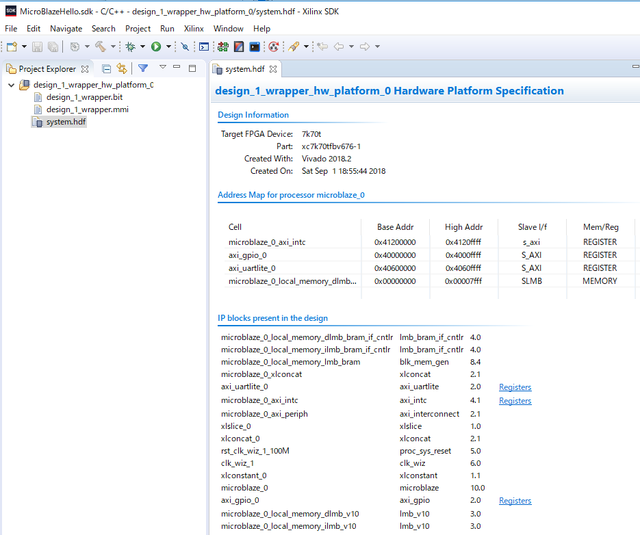Open the Debug dropdown arrow
The image size is (640, 535).
(142, 47)
